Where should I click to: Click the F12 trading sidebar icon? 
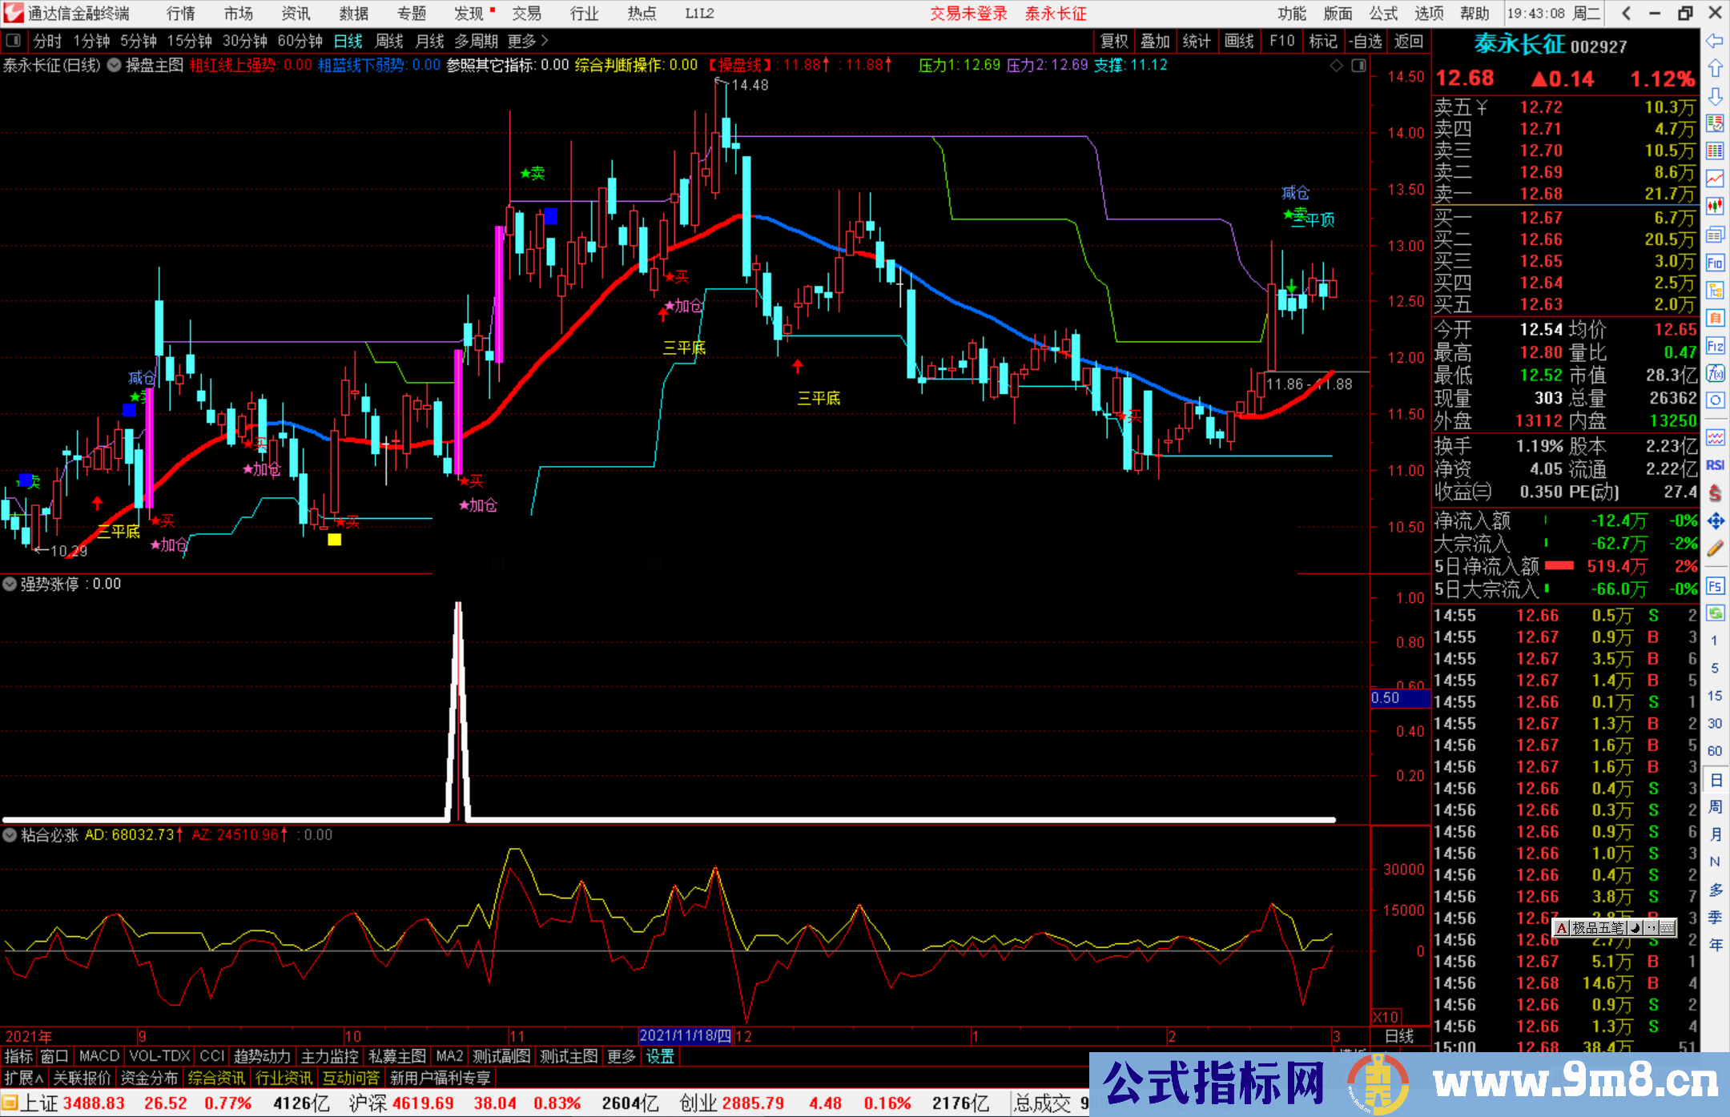1715,346
